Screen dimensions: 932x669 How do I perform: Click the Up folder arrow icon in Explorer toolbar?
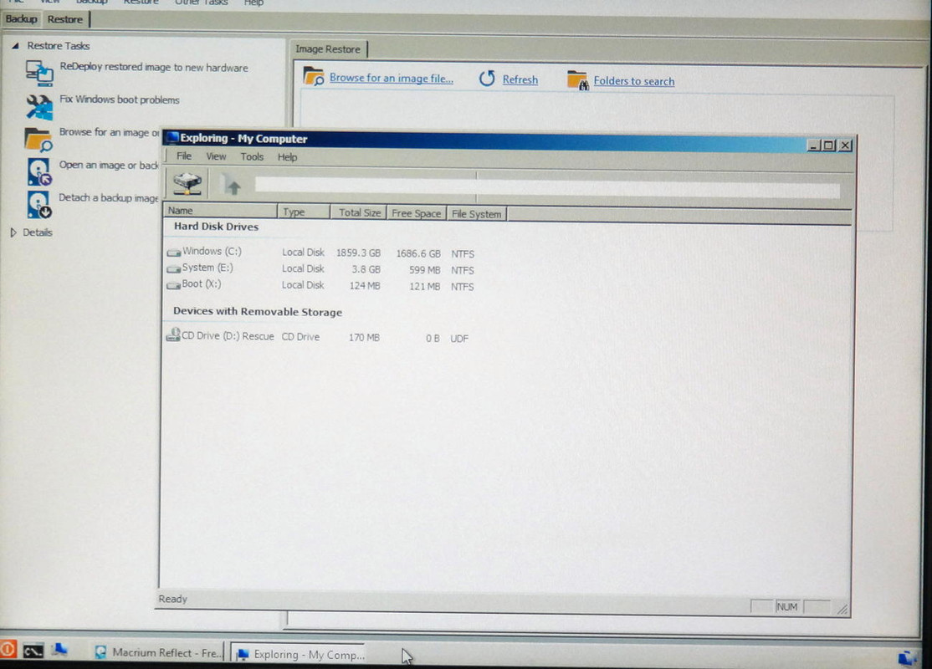click(231, 184)
